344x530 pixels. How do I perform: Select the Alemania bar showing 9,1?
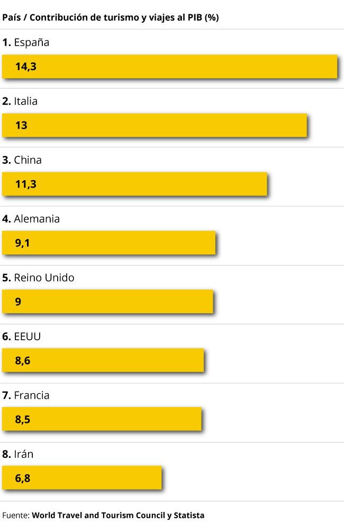pyautogui.click(x=108, y=243)
